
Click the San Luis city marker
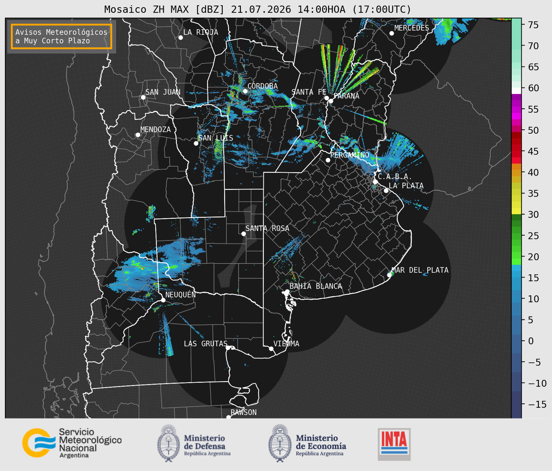(196, 143)
